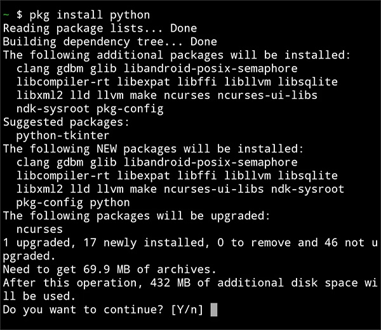This screenshot has width=381, height=330.
Task: Click the blinking cursor block after [Y/n]
Action: (x=214, y=310)
